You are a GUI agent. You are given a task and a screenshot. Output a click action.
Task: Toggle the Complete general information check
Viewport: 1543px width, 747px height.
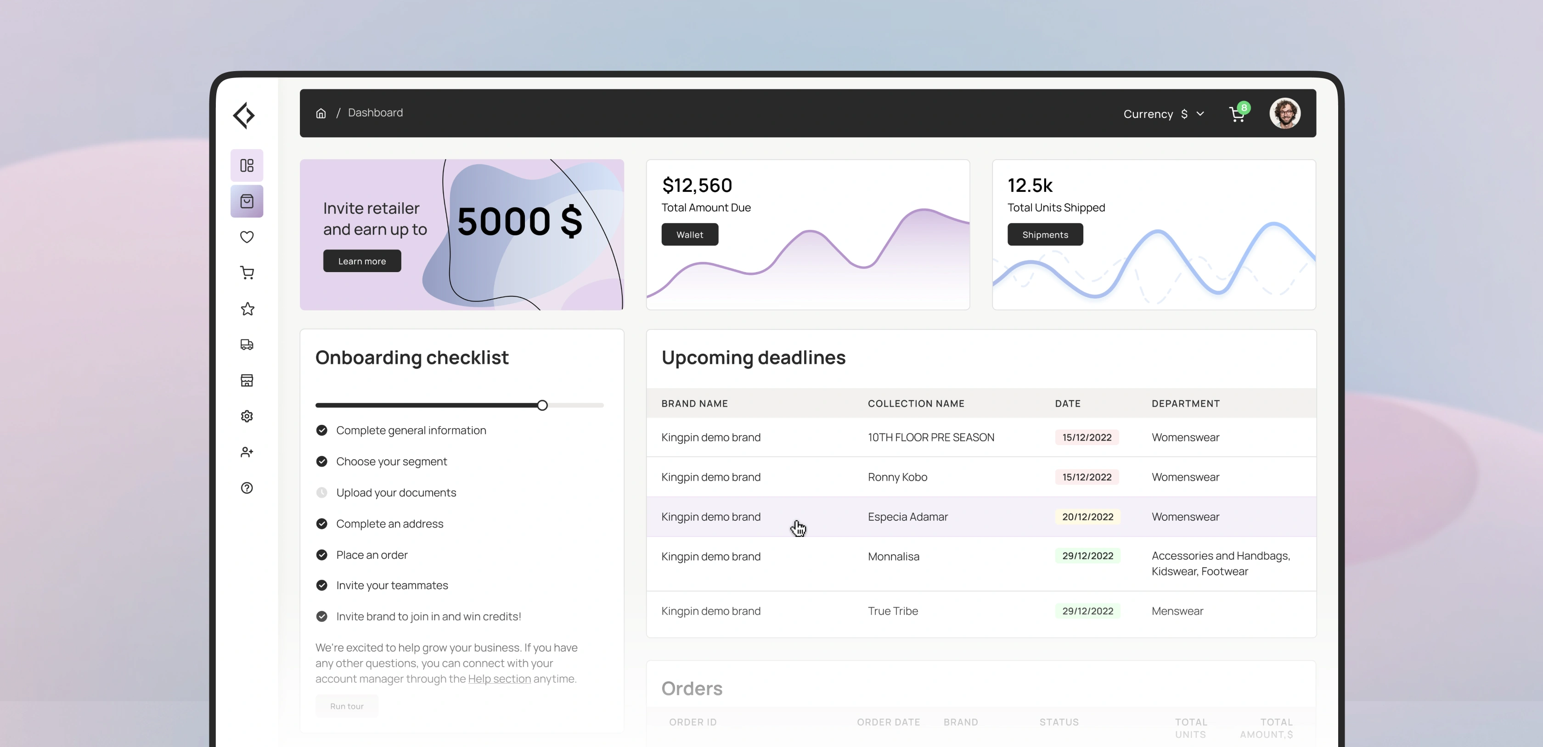[321, 430]
